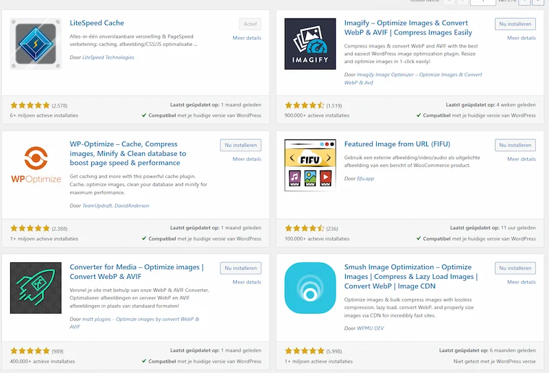Click Nu installeren for Converter for Media
Viewport: 549px width, 373px height.
point(240,268)
